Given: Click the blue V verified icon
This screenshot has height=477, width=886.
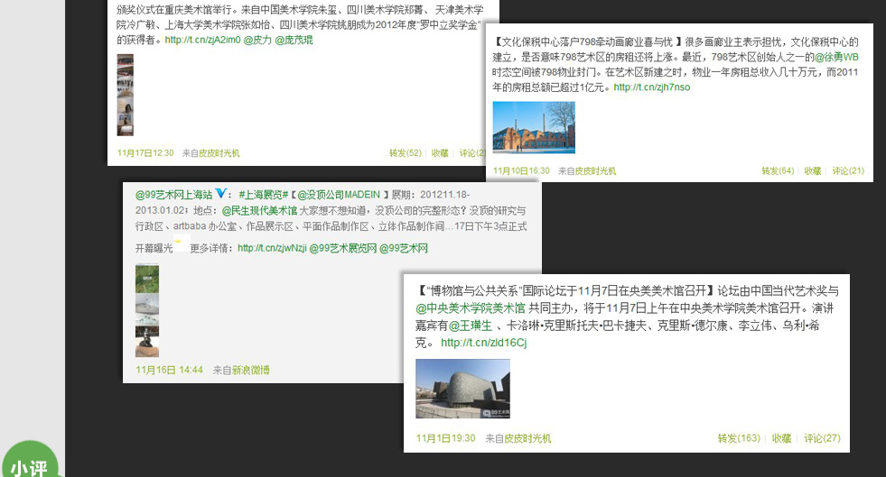Looking at the screenshot, I should pos(221,194).
